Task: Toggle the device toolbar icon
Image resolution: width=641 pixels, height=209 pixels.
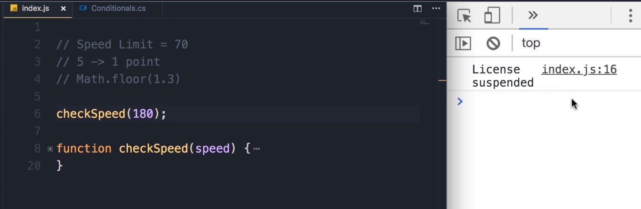Action: point(492,16)
